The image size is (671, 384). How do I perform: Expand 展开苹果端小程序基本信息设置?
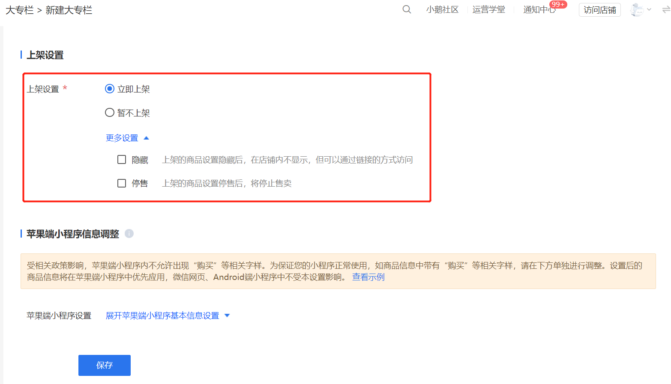(167, 316)
